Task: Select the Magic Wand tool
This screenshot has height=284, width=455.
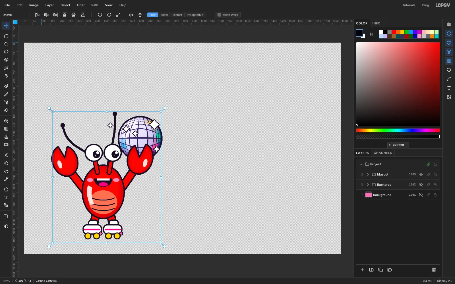Action: tap(6, 68)
